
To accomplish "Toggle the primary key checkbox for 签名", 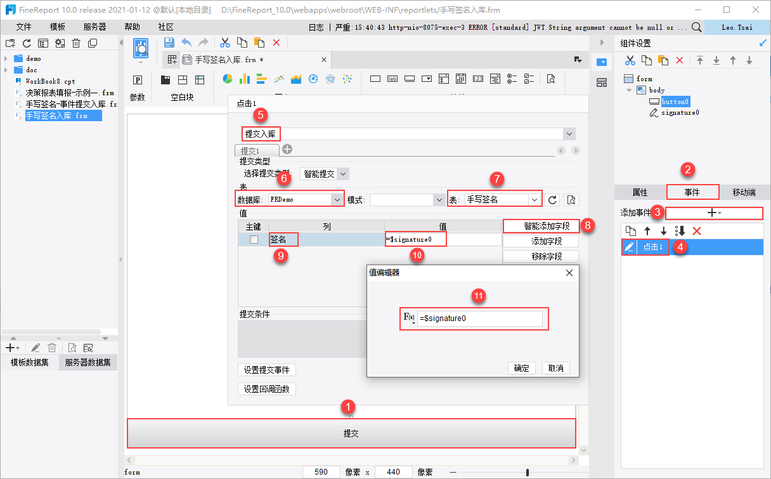I will click(254, 240).
